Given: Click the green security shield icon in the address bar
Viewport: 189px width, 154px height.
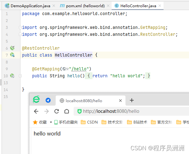Looking at the screenshot, I should click(80, 111).
